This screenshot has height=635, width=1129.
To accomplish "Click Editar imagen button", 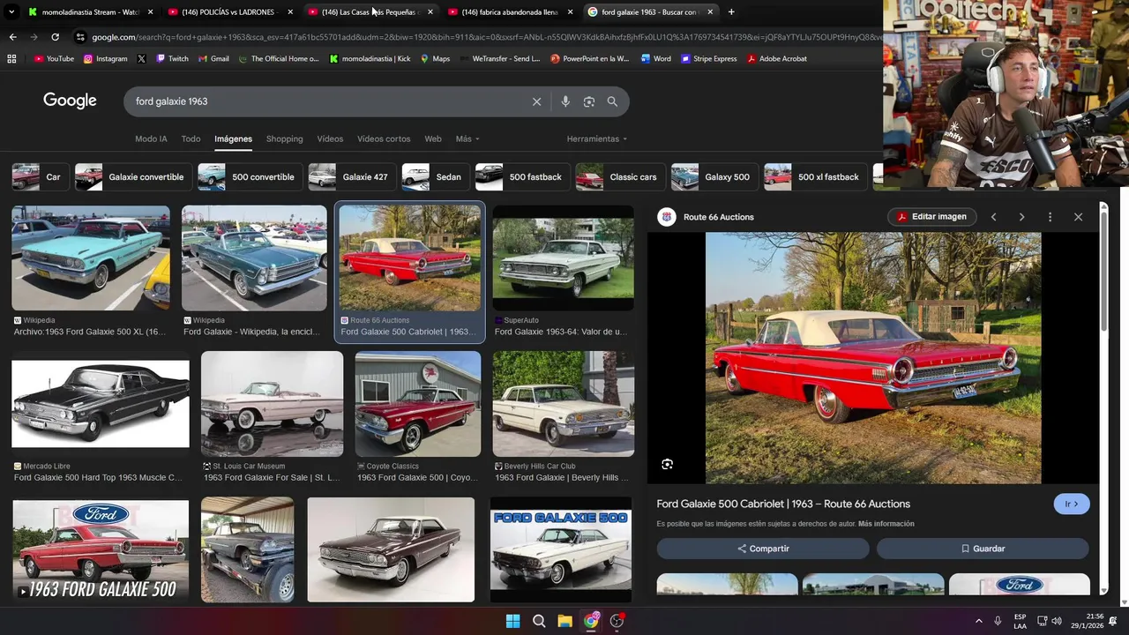I will click(x=931, y=217).
